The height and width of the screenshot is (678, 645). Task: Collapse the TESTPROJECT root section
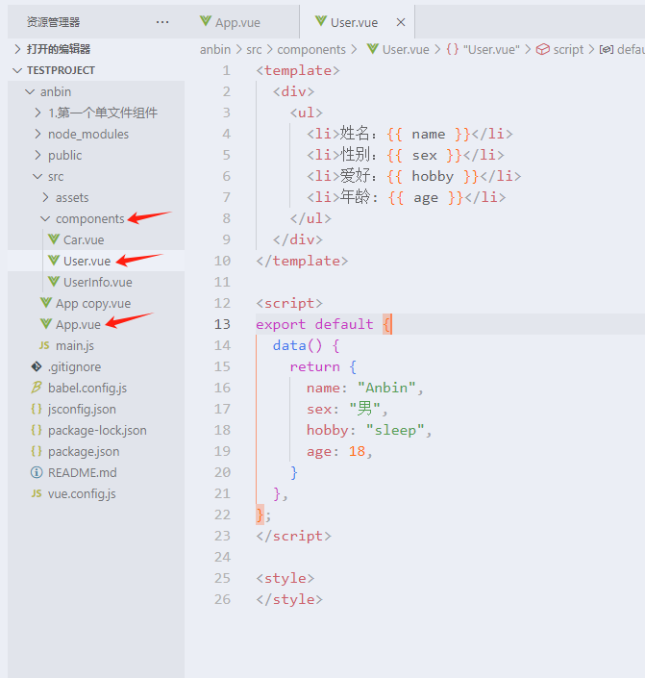(x=17, y=70)
